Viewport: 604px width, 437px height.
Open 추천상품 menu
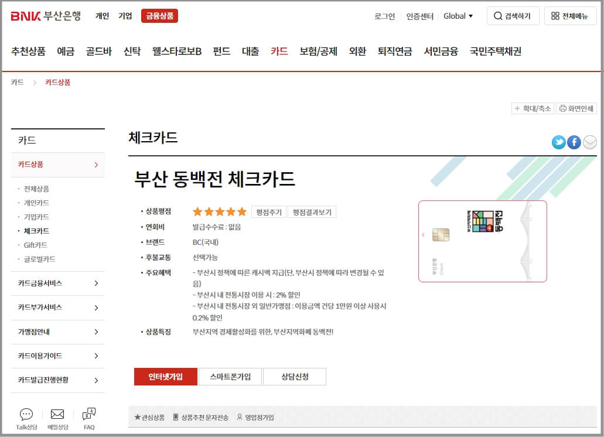pyautogui.click(x=28, y=51)
